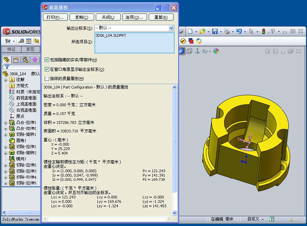Toggle 在窗口角落显示输出坐标系 checkbox

[x=47, y=69]
